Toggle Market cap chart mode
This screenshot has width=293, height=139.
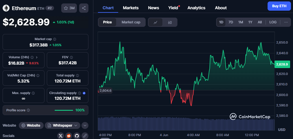click(131, 22)
